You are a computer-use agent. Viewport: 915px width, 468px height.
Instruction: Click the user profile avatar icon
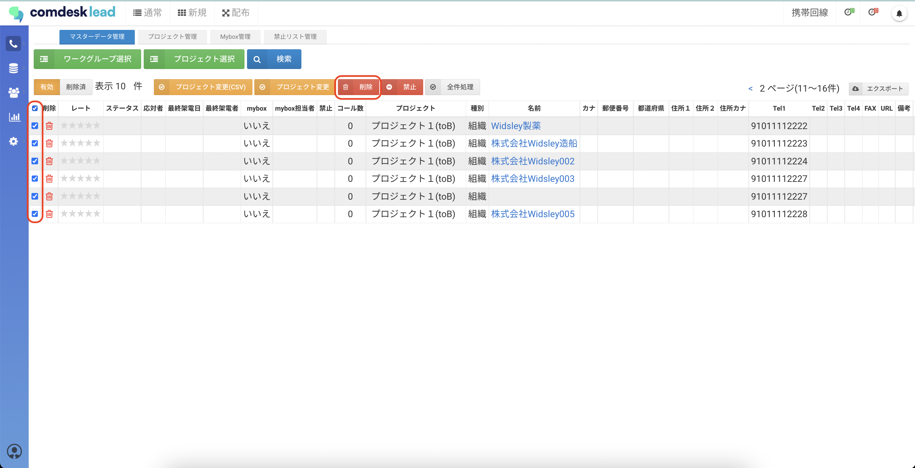[x=14, y=451]
